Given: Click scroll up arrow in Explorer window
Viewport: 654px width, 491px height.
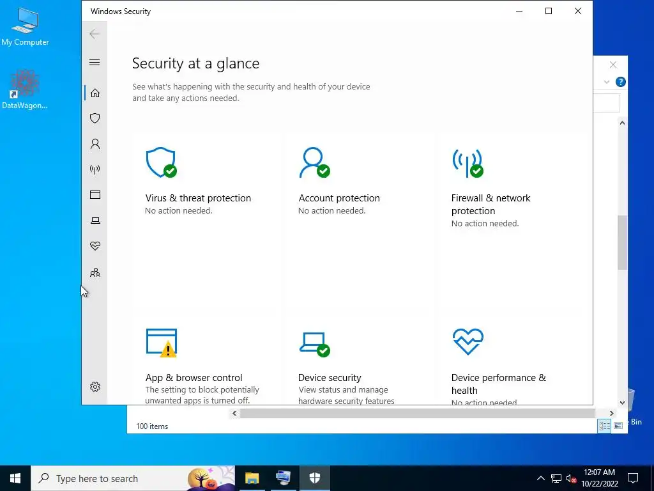Looking at the screenshot, I should 622,123.
